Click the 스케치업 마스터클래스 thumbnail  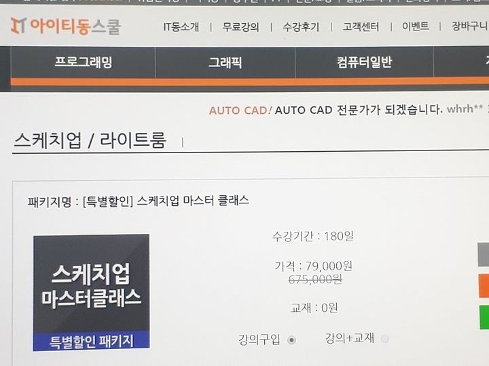91,293
